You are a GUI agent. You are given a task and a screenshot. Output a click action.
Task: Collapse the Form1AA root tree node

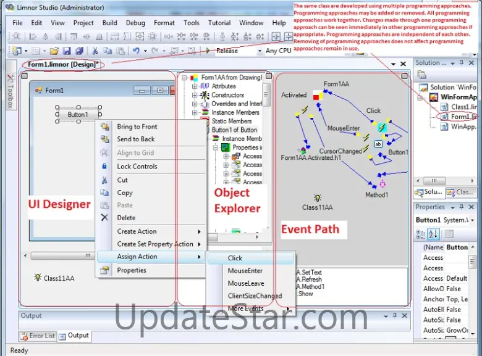184,78
